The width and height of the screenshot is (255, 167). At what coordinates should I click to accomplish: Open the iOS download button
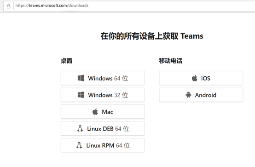pos(201,78)
